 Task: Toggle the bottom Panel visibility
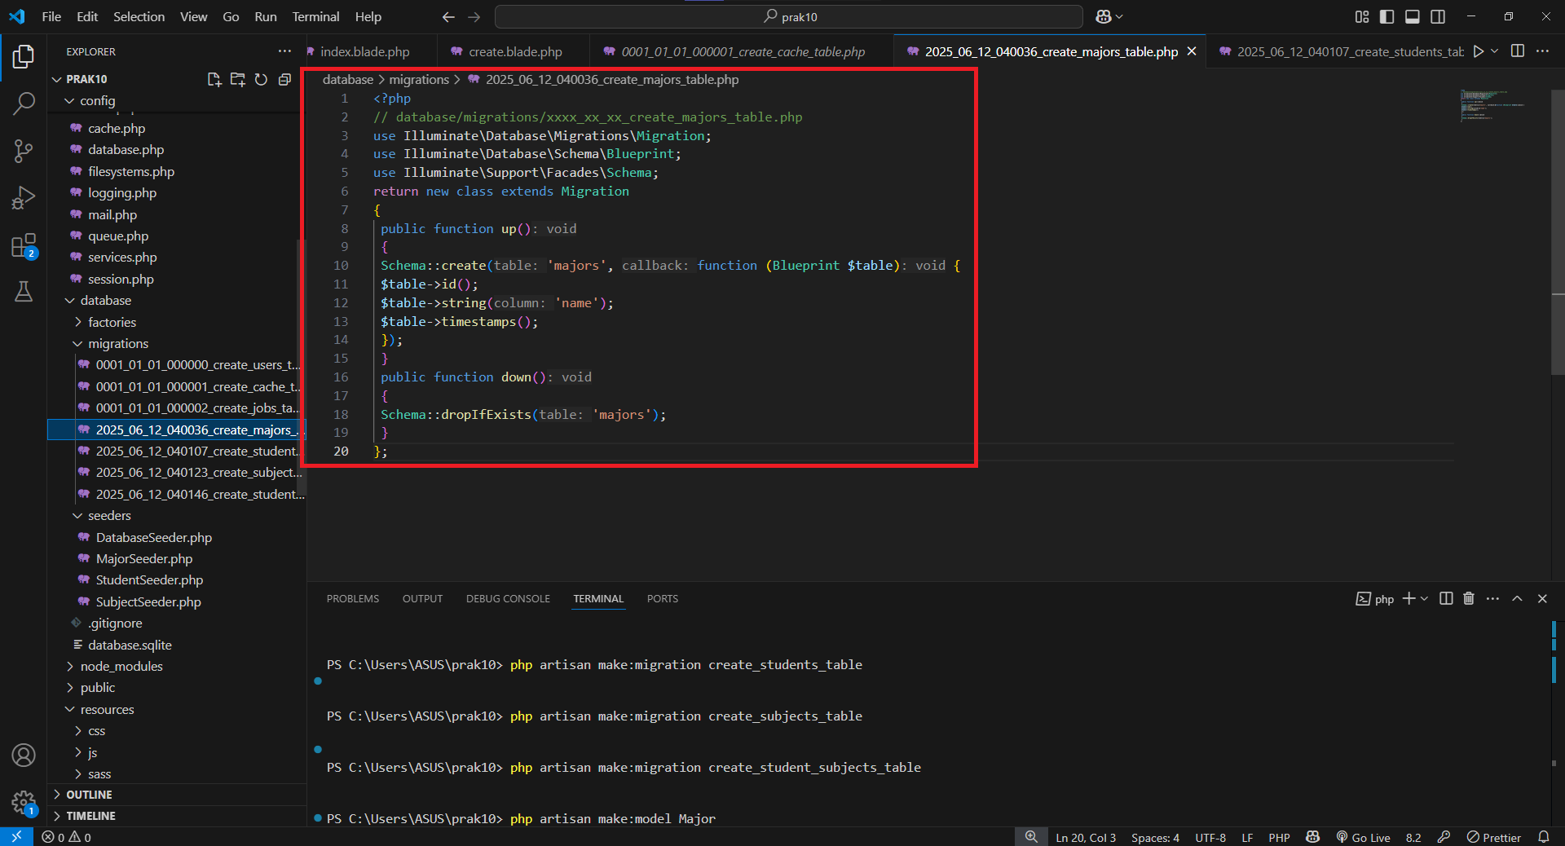click(x=1413, y=16)
